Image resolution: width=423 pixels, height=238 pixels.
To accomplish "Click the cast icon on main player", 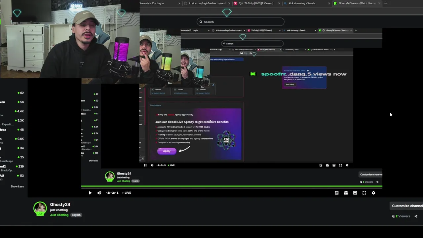I will click(x=346, y=193).
